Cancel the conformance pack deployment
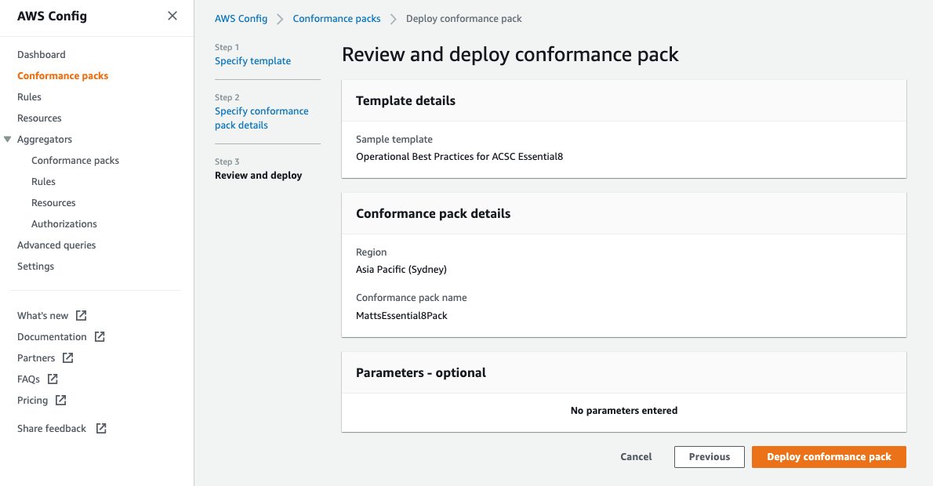Viewport: 933px width, 486px height. pos(636,457)
